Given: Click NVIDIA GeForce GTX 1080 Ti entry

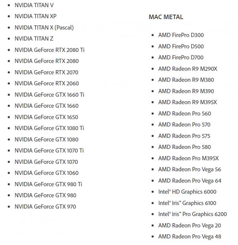Looking at the screenshot, I should pyautogui.click(x=49, y=128).
